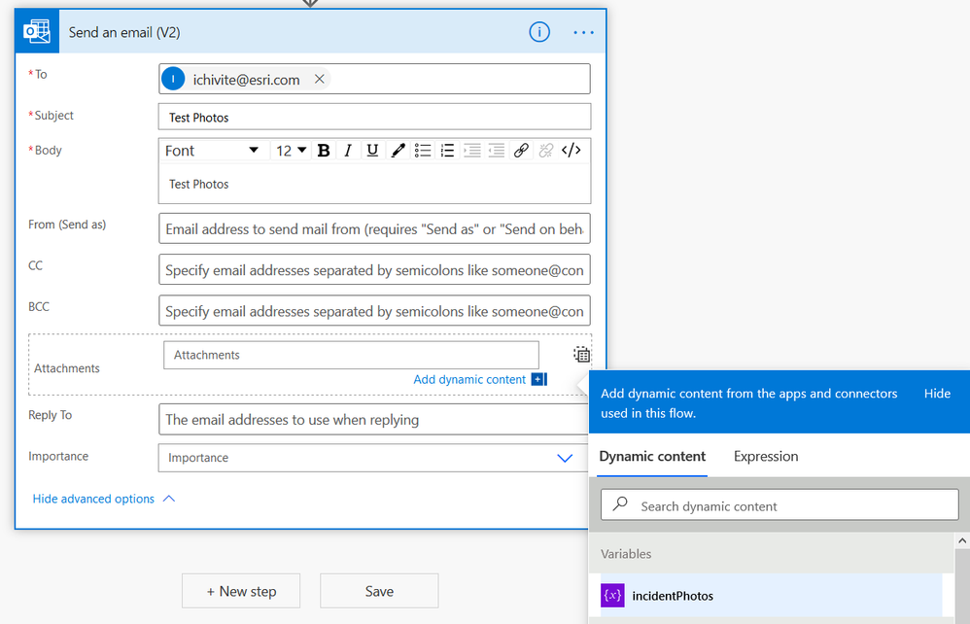Click the dynamic content scrollbar up arrow
This screenshot has height=624, width=970.
click(x=962, y=541)
